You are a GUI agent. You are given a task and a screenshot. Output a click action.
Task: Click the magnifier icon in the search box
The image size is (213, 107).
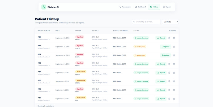pyautogui.click(x=134, y=22)
